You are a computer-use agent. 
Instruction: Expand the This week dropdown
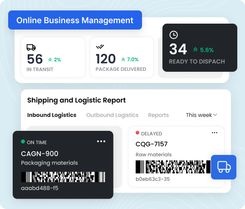pos(201,115)
